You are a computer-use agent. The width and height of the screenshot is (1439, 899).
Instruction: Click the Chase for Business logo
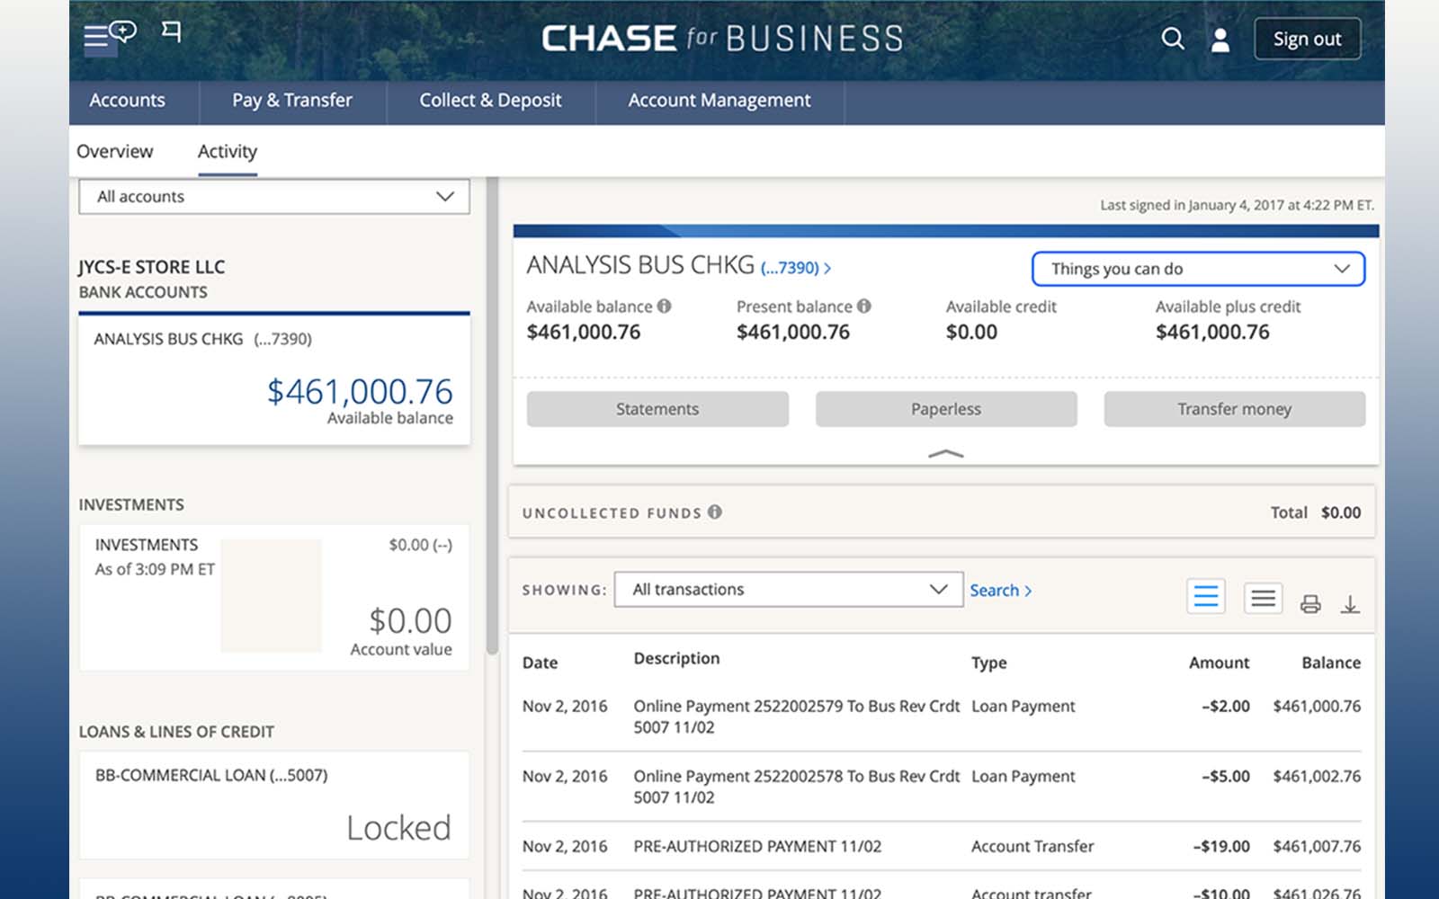click(722, 39)
